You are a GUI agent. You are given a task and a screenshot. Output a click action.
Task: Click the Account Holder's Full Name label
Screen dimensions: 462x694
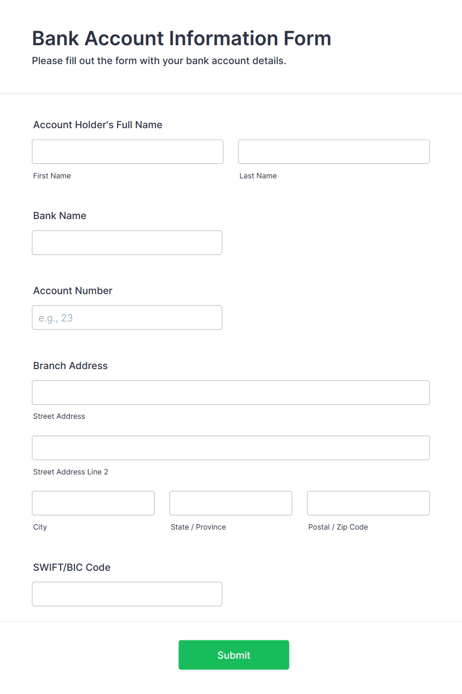pos(97,125)
